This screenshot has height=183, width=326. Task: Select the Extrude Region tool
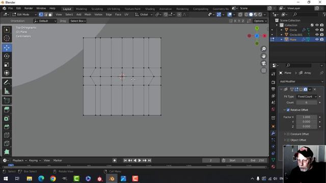pos(7,110)
